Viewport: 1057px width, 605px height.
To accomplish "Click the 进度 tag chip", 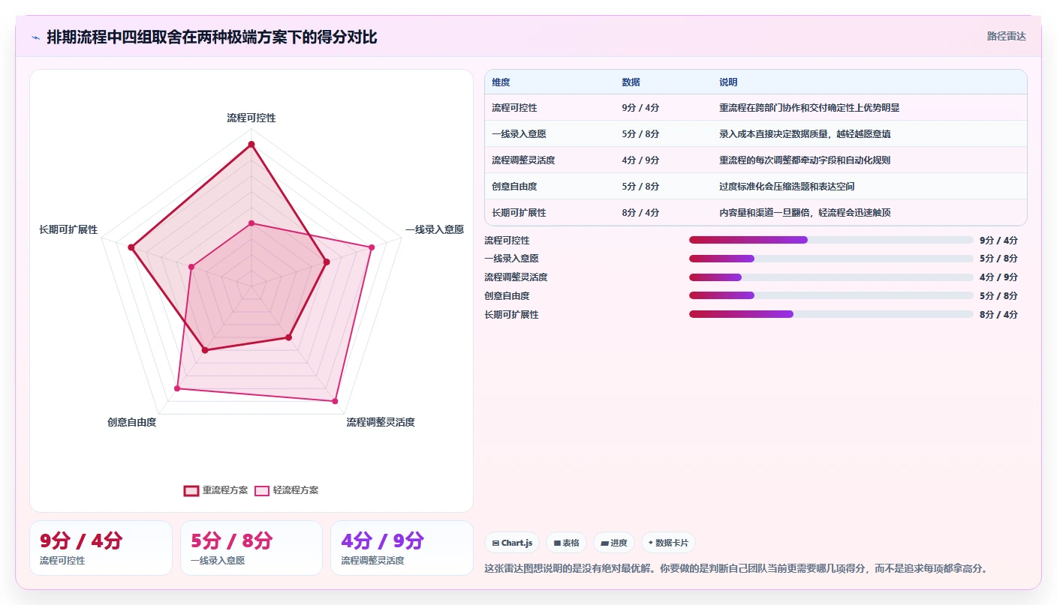I will point(614,543).
